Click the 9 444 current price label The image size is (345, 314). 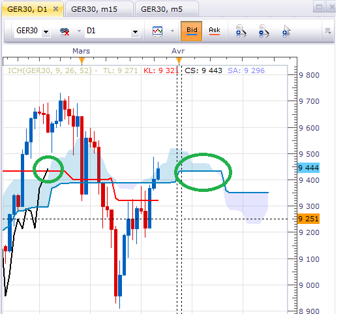pyautogui.click(x=308, y=168)
